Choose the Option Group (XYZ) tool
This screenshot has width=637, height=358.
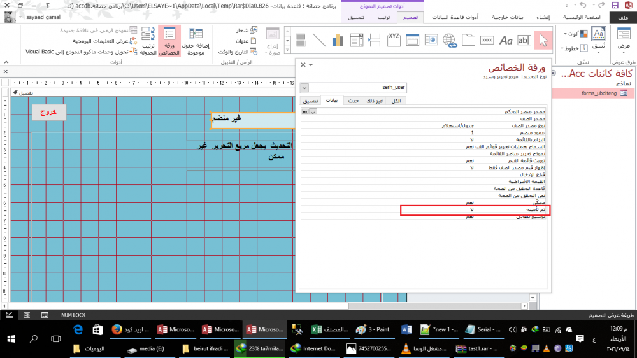(394, 40)
